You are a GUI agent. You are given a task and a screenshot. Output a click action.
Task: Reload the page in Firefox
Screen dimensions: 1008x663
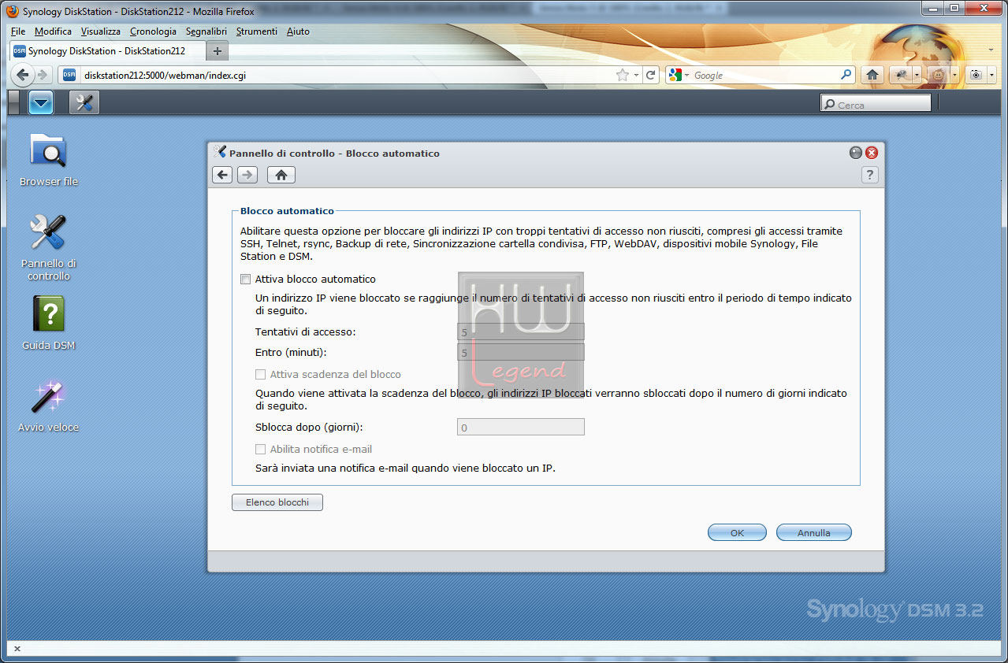tap(651, 75)
